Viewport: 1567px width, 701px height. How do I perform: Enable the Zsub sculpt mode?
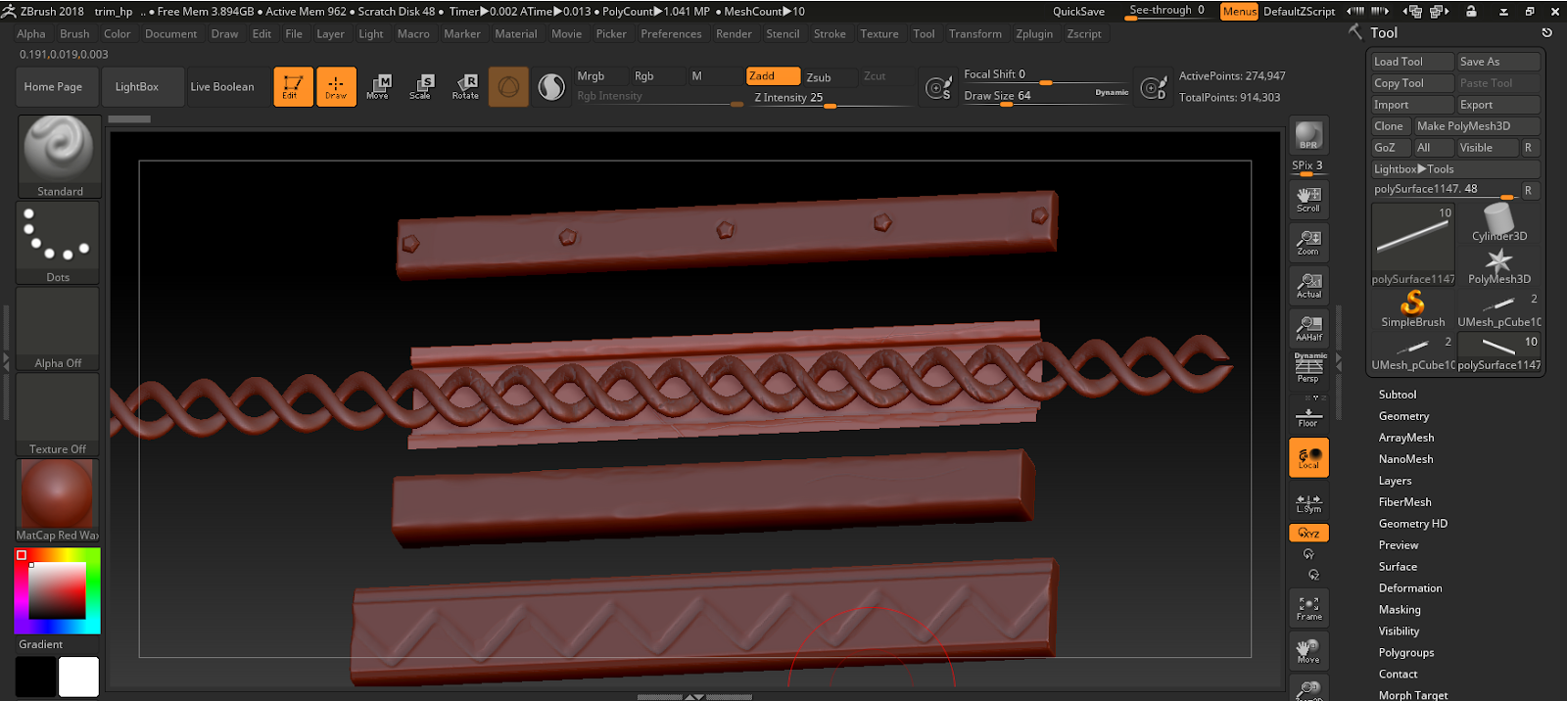pos(829,77)
